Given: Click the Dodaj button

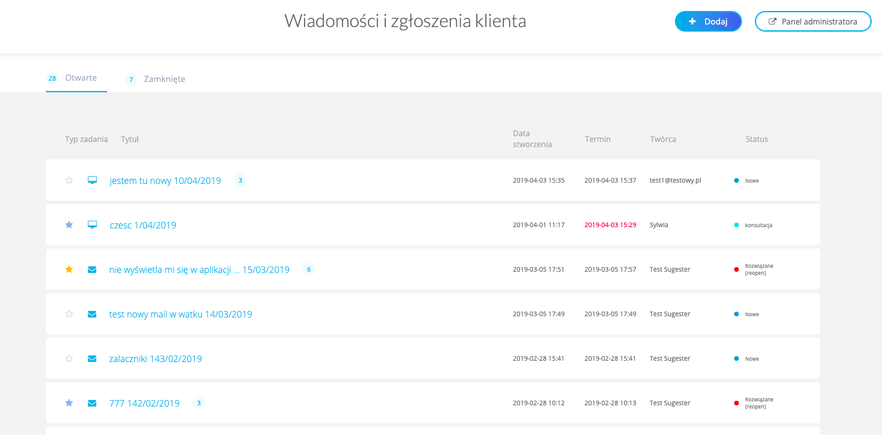Looking at the screenshot, I should click(x=708, y=21).
